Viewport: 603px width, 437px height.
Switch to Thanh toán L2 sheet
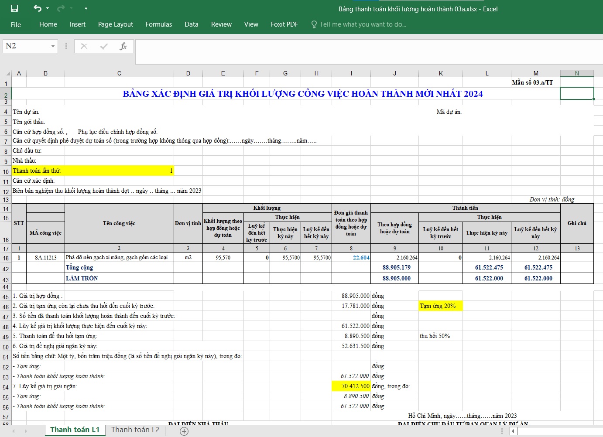pyautogui.click(x=135, y=430)
